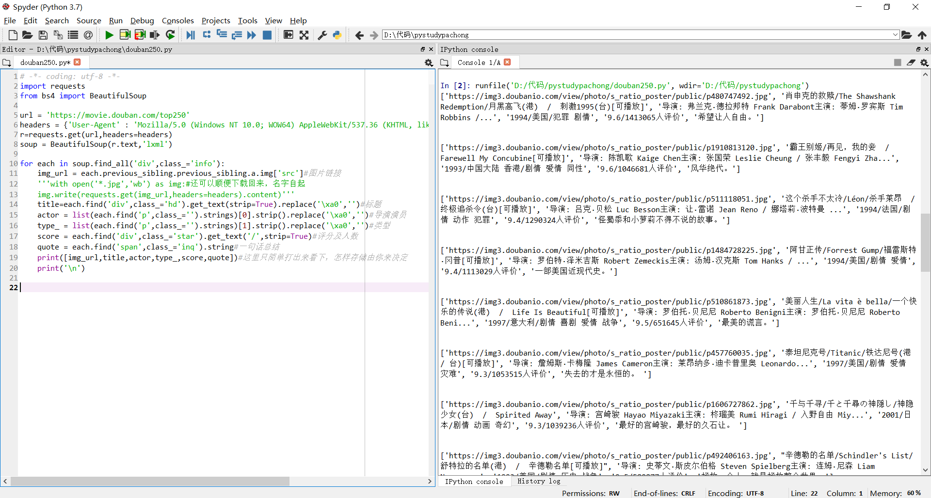
Task: Select the Console 1/A tab
Action: 479,62
